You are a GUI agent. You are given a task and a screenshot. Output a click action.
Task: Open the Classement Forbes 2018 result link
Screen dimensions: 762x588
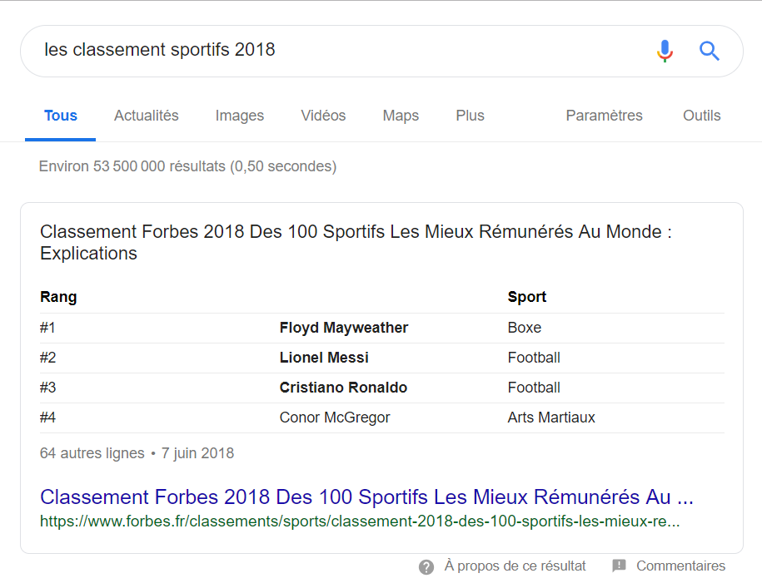click(366, 497)
